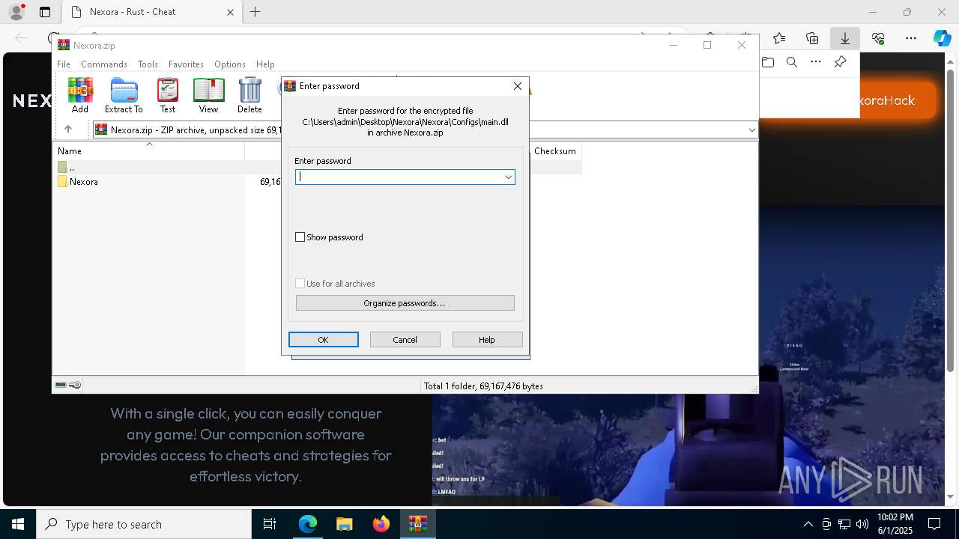Viewport: 959px width, 539px height.
Task: Click the Edge profile avatar
Action: click(16, 12)
